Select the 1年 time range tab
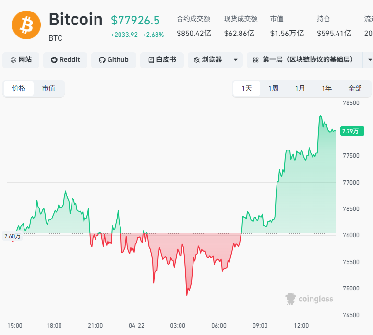This screenshot has height=335, width=373. tap(327, 88)
